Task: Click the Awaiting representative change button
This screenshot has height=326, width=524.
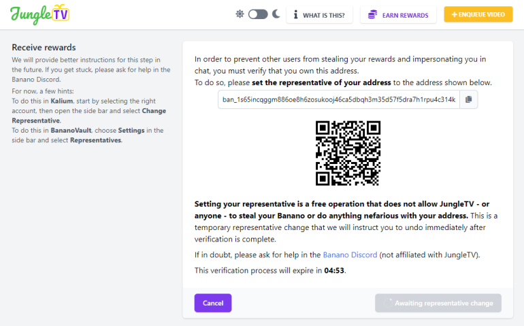Action: [x=438, y=303]
